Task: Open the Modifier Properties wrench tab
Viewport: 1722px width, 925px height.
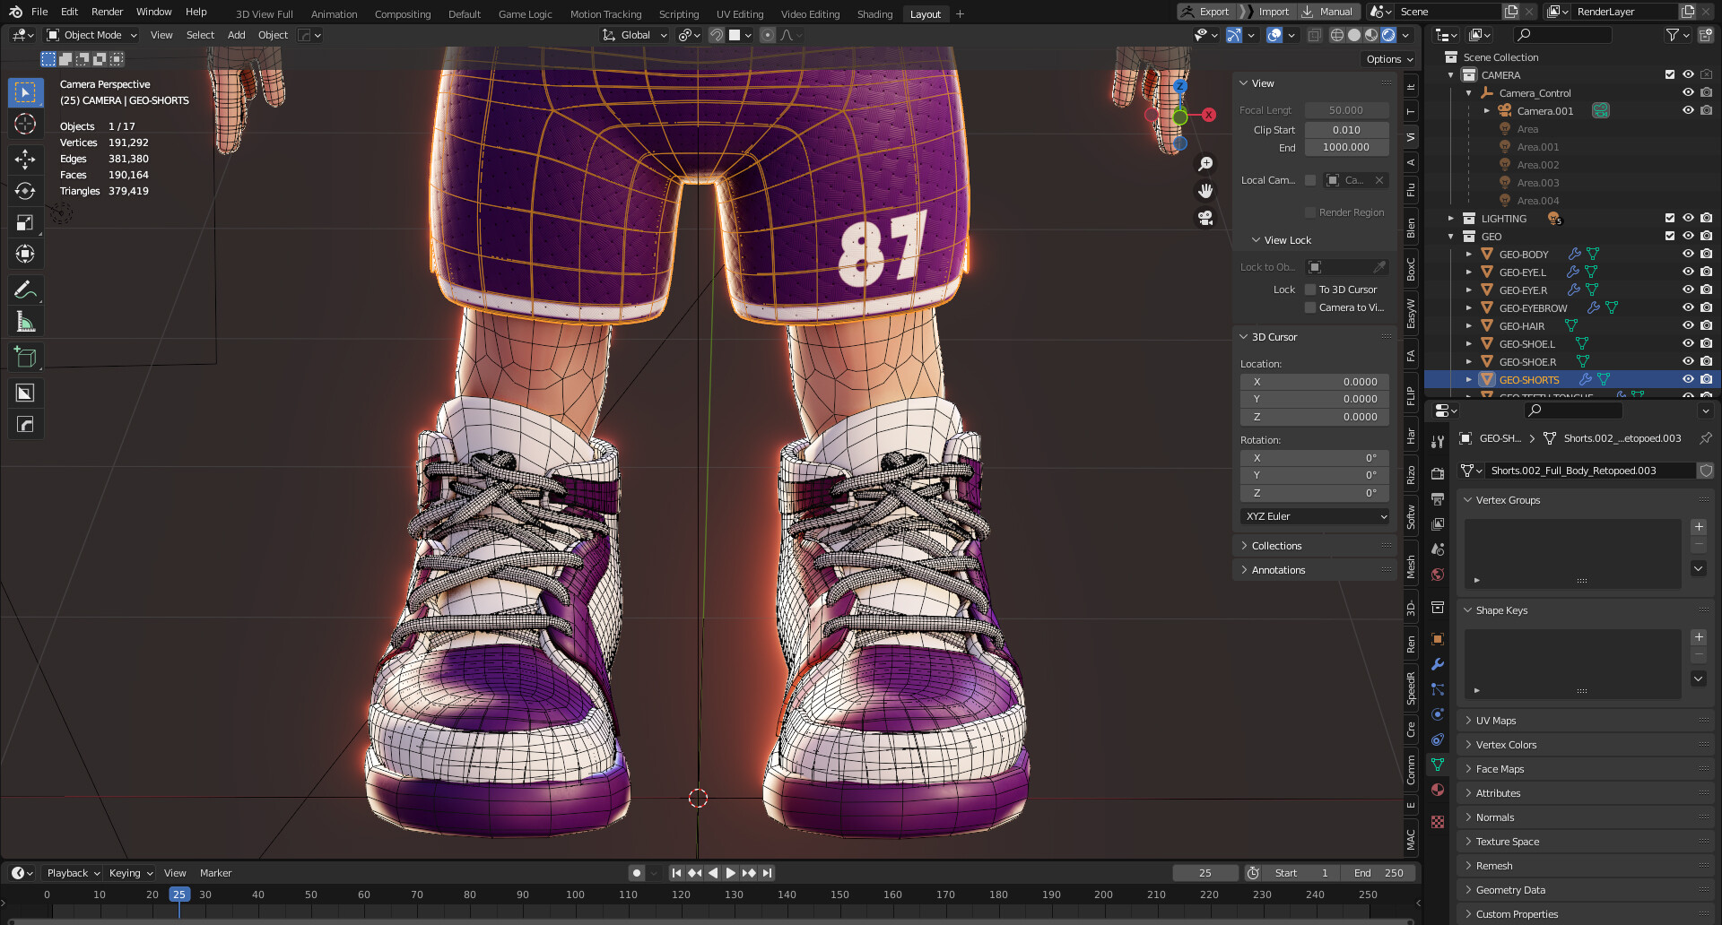Action: 1438,665
